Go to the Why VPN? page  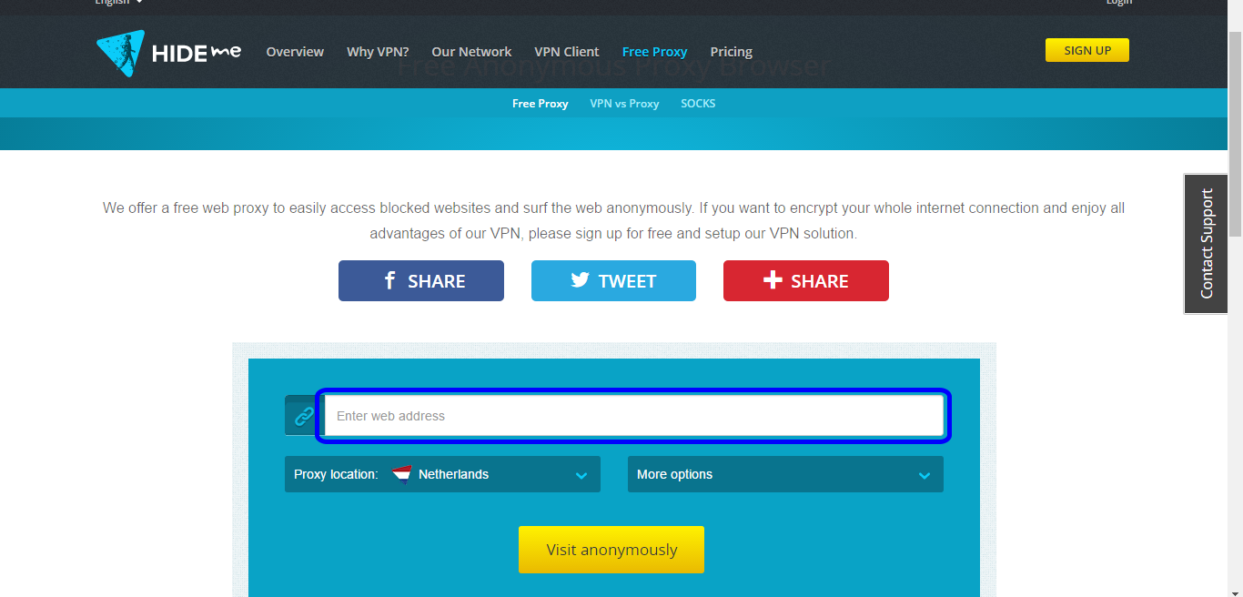(x=378, y=52)
